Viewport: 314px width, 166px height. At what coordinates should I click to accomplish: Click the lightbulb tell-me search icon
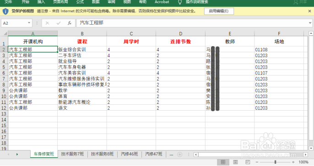[180, 2]
